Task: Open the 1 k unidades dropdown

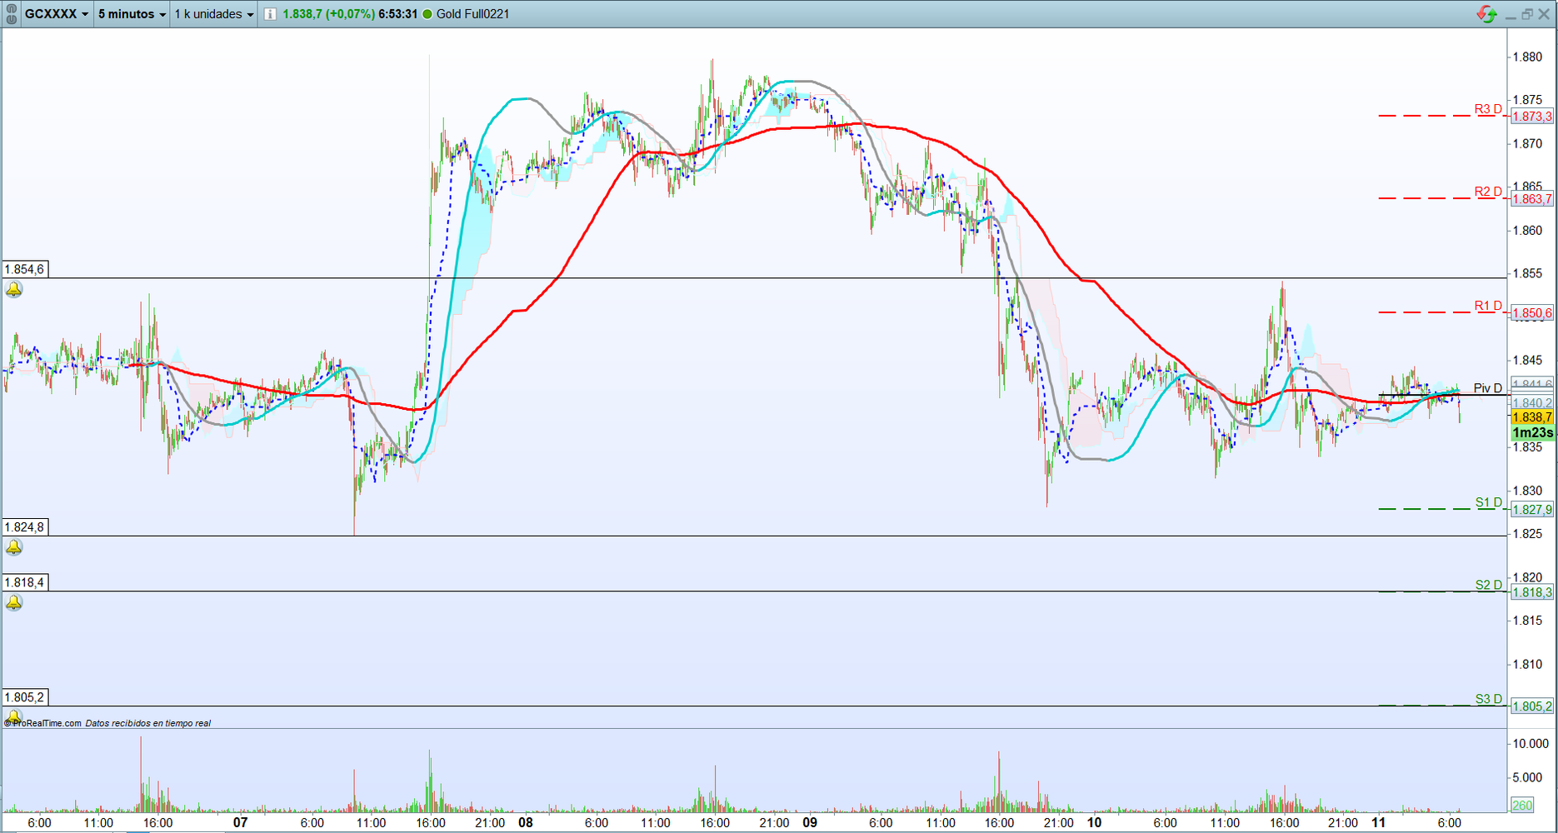Action: tap(214, 14)
